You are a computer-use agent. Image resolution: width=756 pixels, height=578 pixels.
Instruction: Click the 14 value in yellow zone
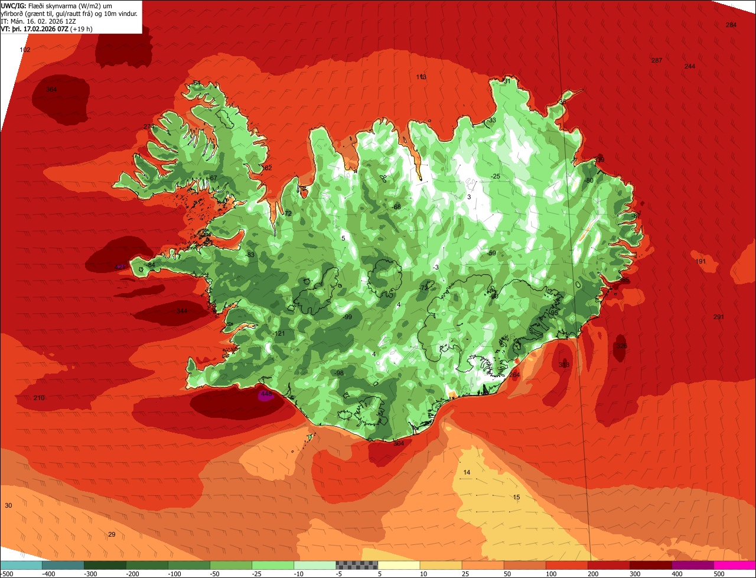[x=467, y=472]
